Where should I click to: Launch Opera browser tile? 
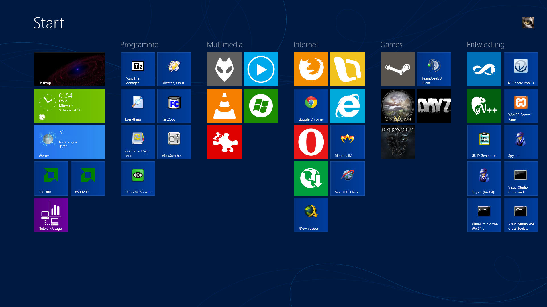(x=311, y=142)
